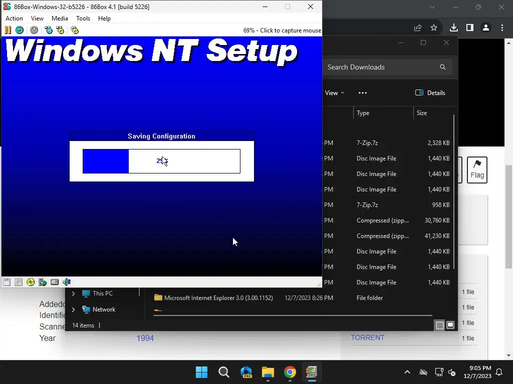
Task: Bookmark the page with the star icon
Action: [x=434, y=28]
